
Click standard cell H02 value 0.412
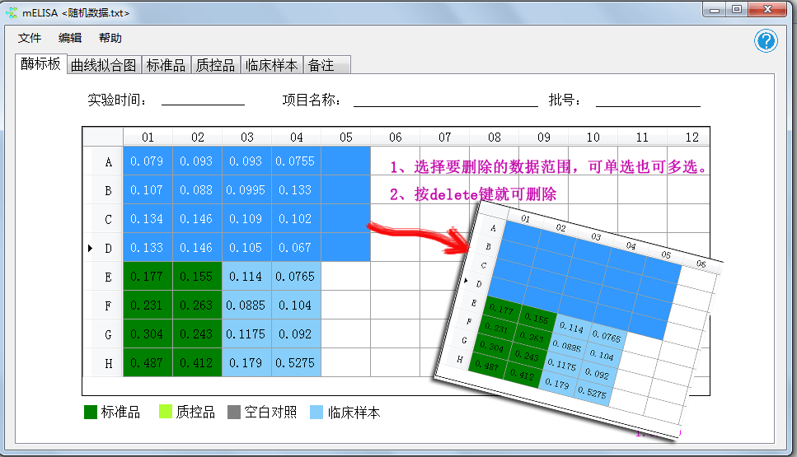tap(197, 362)
